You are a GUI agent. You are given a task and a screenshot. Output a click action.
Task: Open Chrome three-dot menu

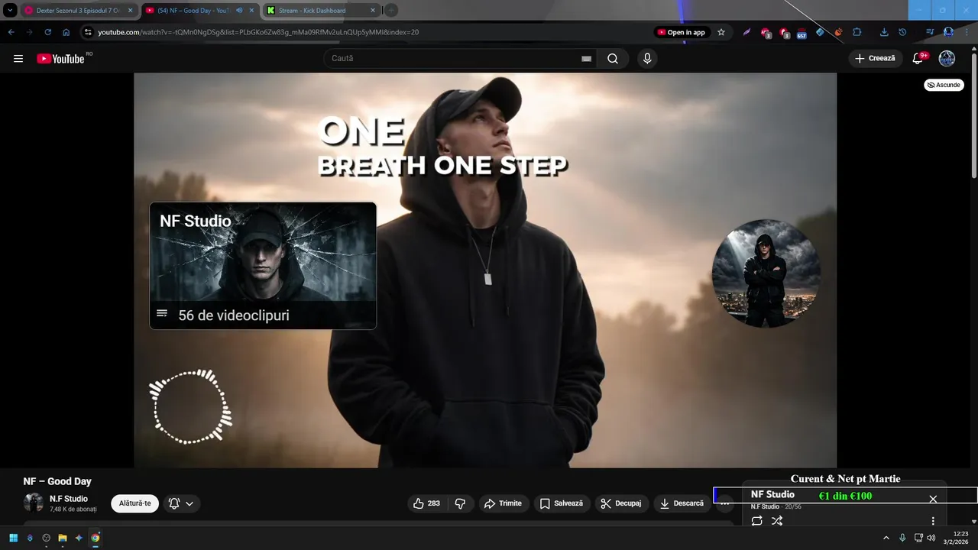967,32
